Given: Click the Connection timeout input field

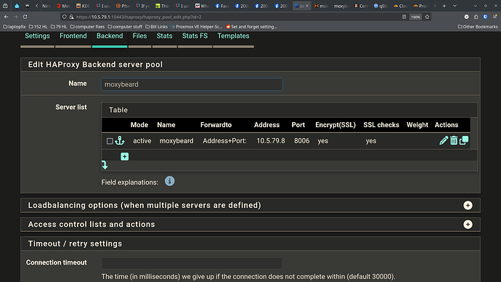Looking at the screenshot, I should tap(192, 263).
